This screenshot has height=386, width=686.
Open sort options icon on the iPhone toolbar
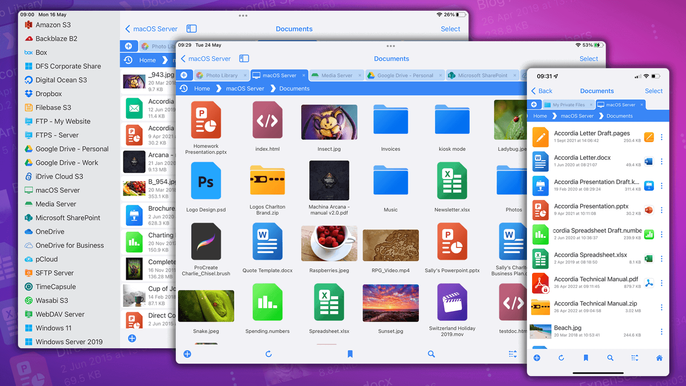click(x=635, y=358)
